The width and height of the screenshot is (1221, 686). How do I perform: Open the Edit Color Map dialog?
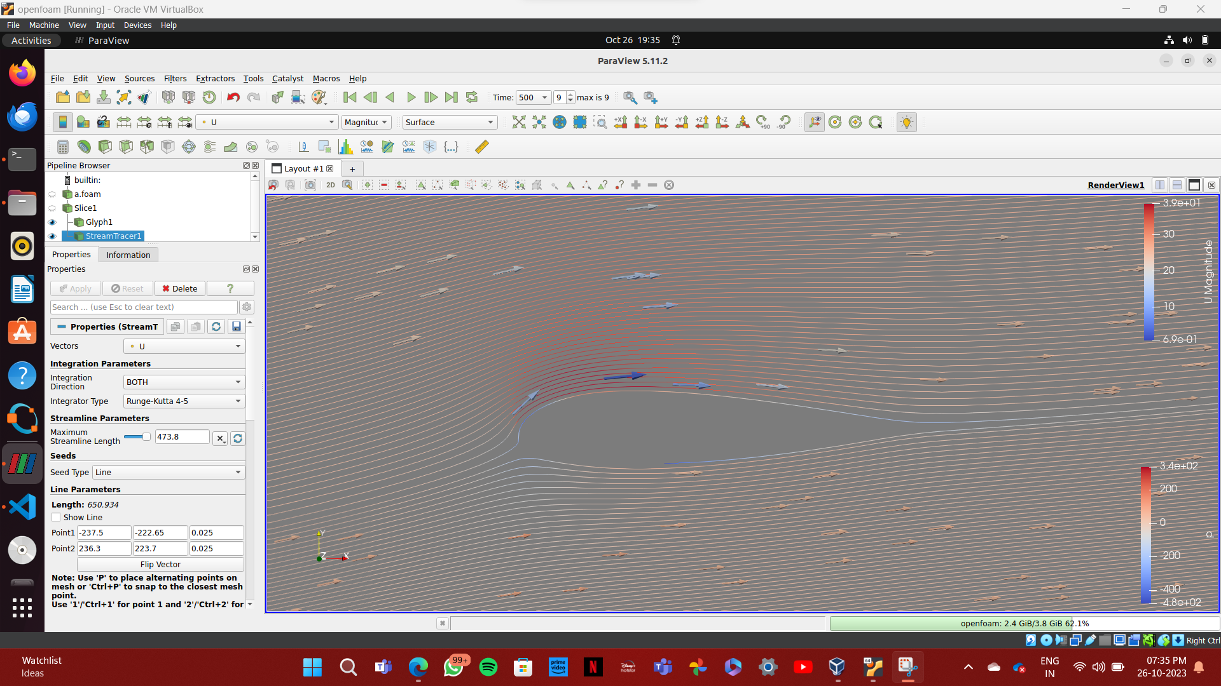pyautogui.click(x=62, y=122)
